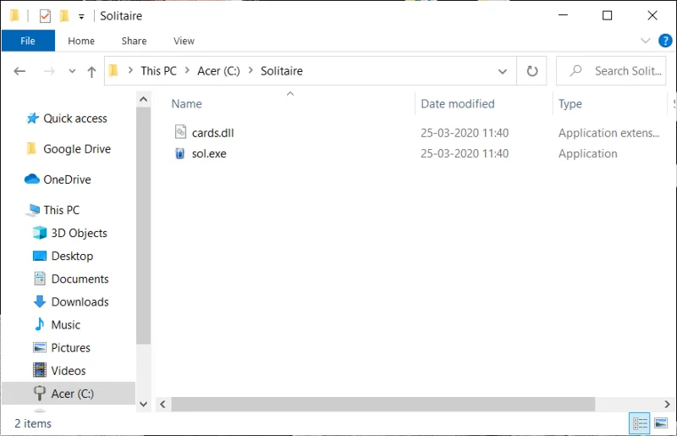Open Pictures in the sidebar
The image size is (677, 436).
point(71,347)
